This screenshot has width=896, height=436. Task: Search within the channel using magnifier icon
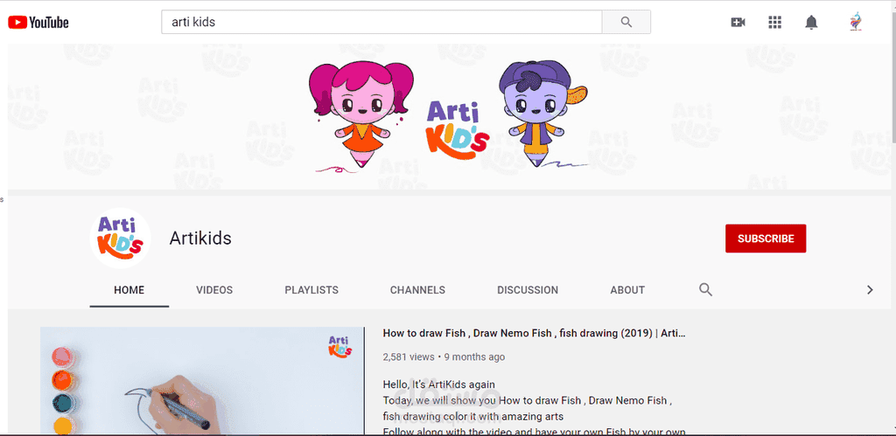click(706, 289)
